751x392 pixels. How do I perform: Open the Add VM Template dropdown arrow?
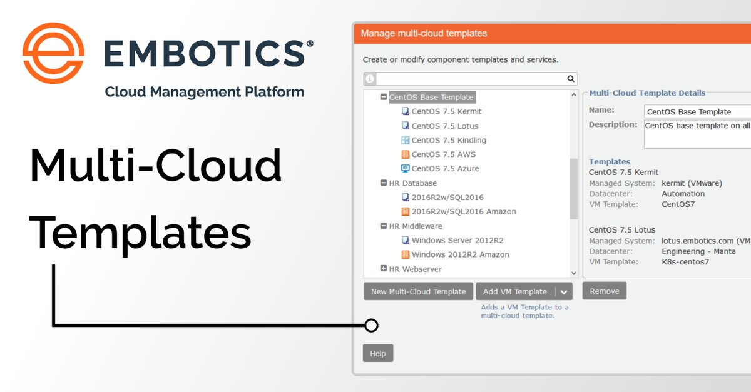click(x=563, y=292)
